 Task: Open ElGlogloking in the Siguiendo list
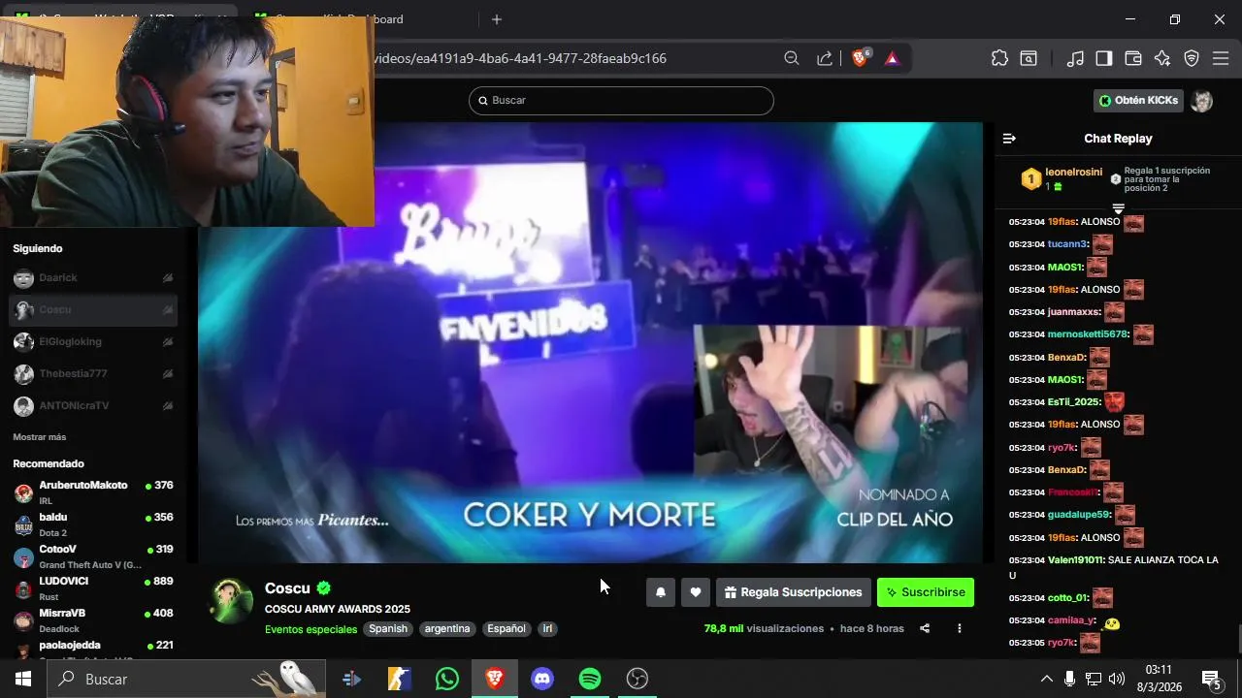pyautogui.click(x=93, y=342)
